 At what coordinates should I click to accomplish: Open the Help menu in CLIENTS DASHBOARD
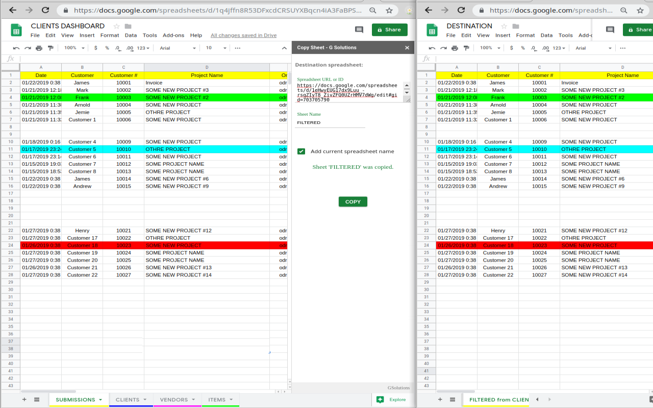click(x=196, y=35)
